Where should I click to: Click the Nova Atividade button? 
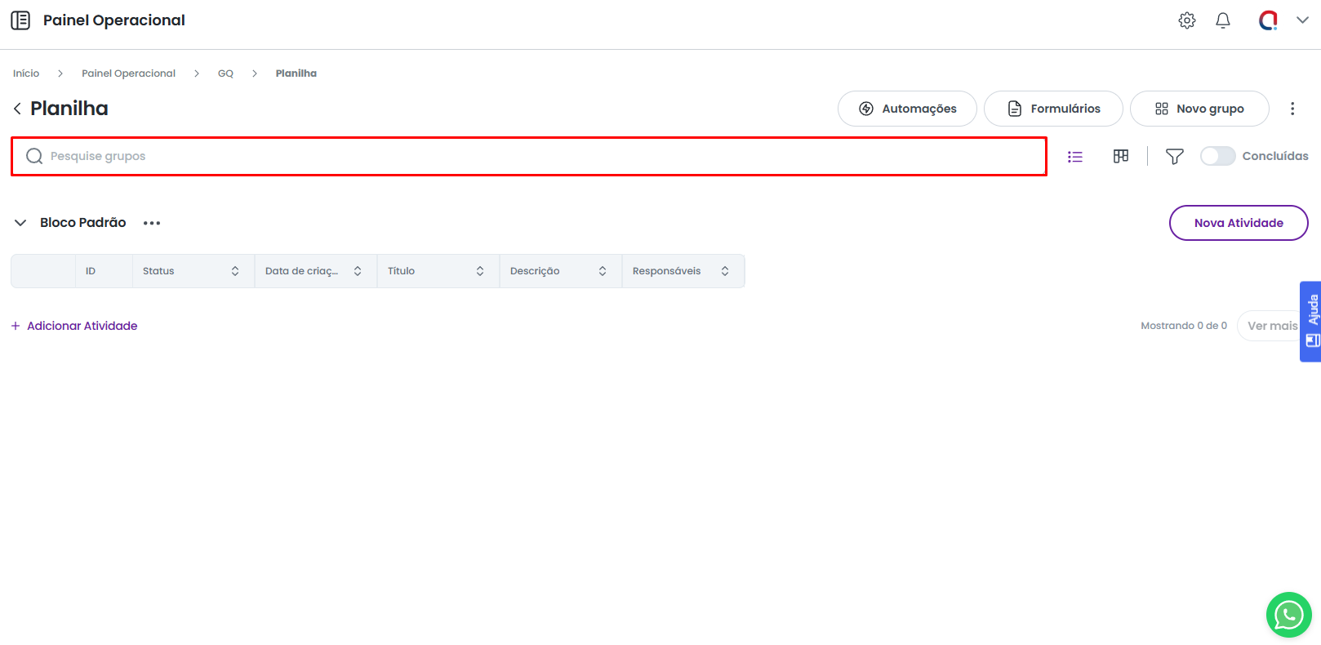[1238, 223]
